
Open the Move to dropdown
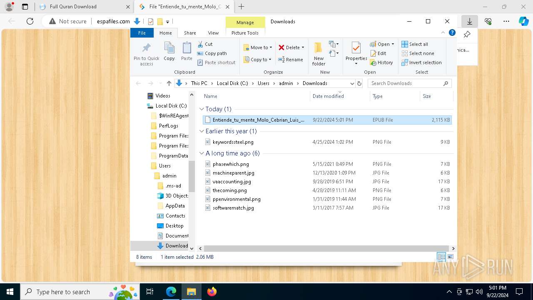[x=258, y=47]
